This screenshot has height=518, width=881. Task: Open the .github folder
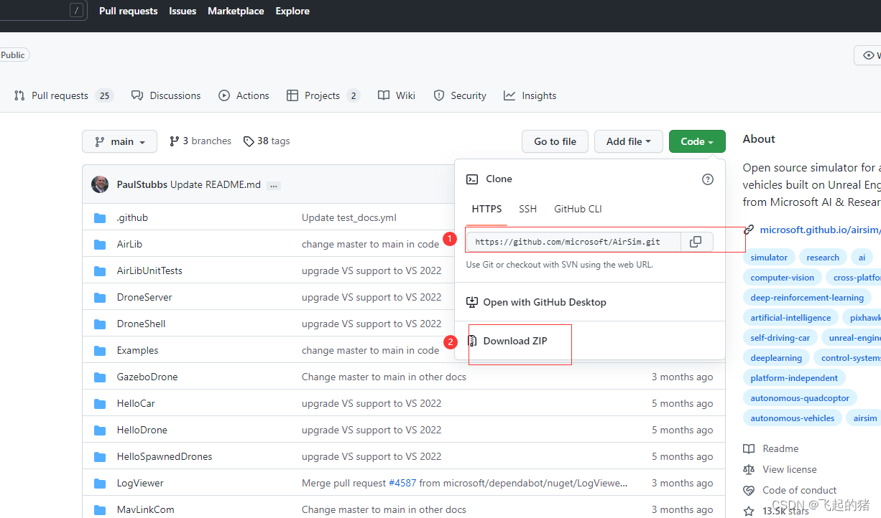pos(132,217)
